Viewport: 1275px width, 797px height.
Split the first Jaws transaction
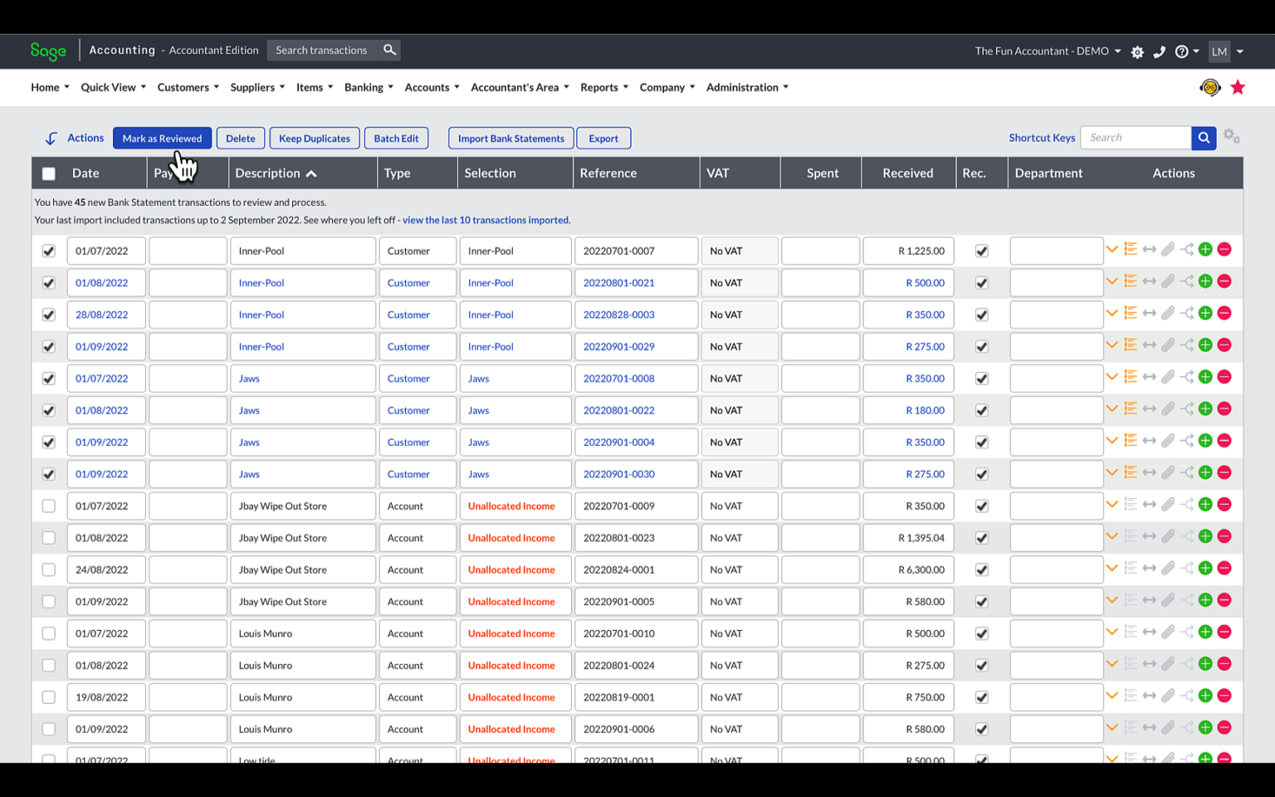[x=1187, y=376]
